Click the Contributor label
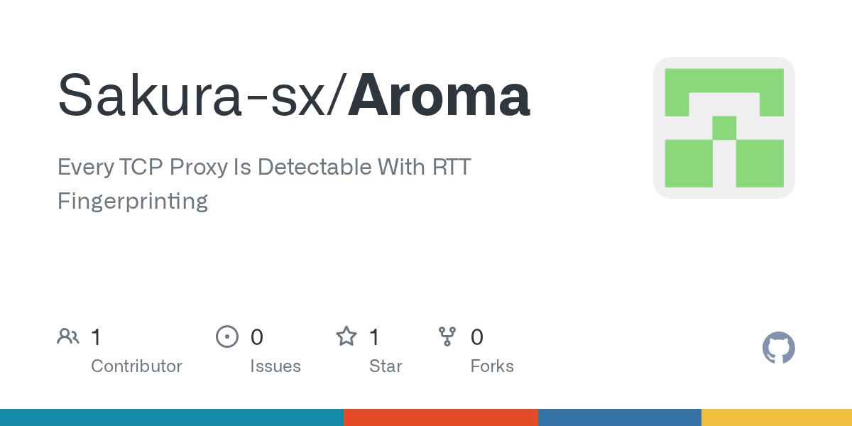852x426 pixels. (136, 366)
